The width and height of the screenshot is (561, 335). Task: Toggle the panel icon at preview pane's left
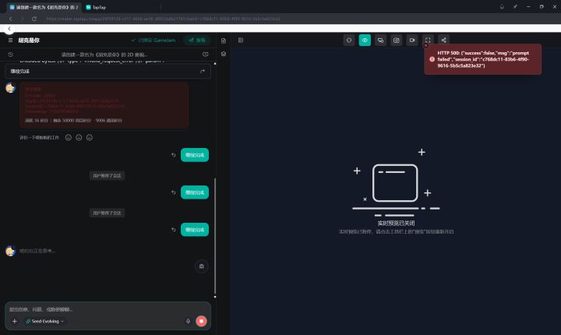(241, 40)
